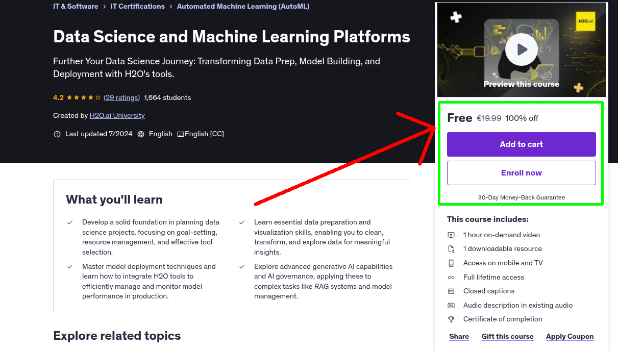Image resolution: width=618 pixels, height=351 pixels.
Task: Click the on-demand video icon
Action: [451, 235]
